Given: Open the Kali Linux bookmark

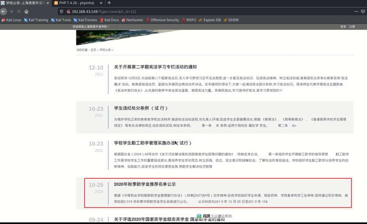Looking at the screenshot, I should click(11, 20).
